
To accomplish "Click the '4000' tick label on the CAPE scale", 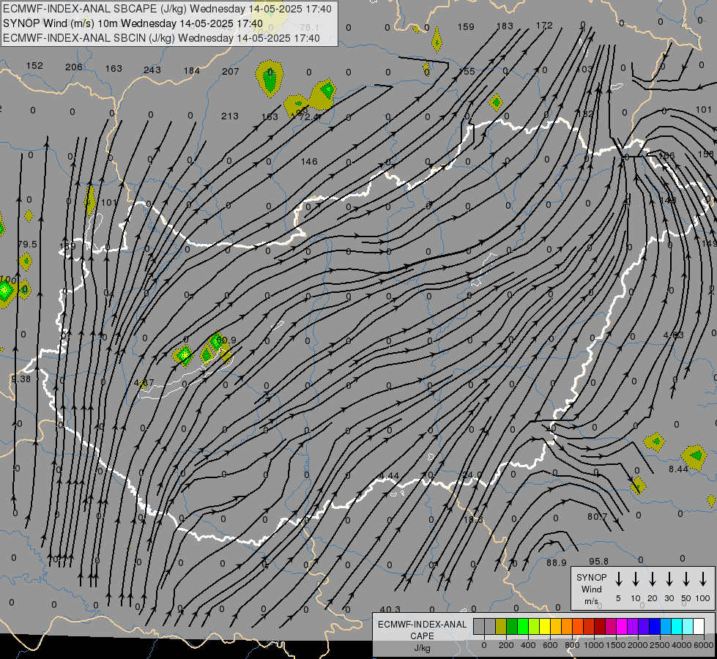I will click(682, 645).
